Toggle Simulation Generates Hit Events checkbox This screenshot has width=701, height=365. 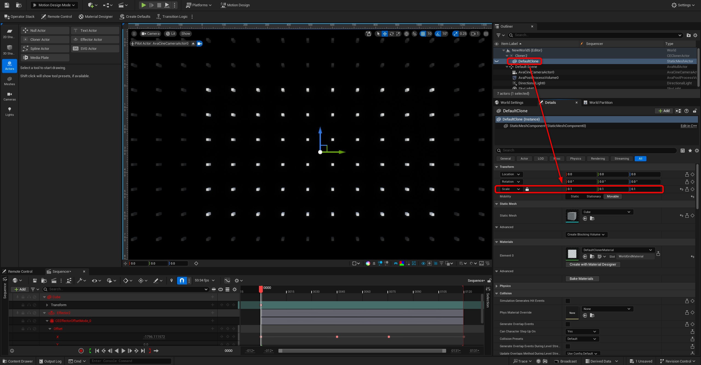coord(568,301)
